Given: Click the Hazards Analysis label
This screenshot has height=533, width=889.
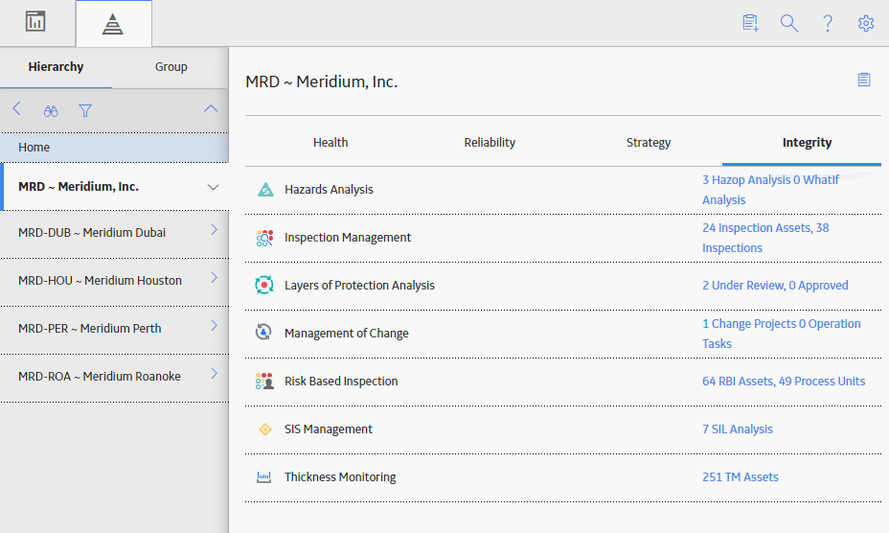Looking at the screenshot, I should click(x=329, y=190).
